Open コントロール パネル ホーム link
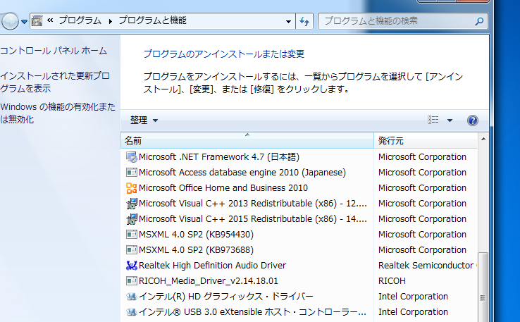 54,51
